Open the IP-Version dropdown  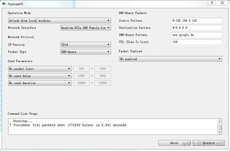[86, 45]
